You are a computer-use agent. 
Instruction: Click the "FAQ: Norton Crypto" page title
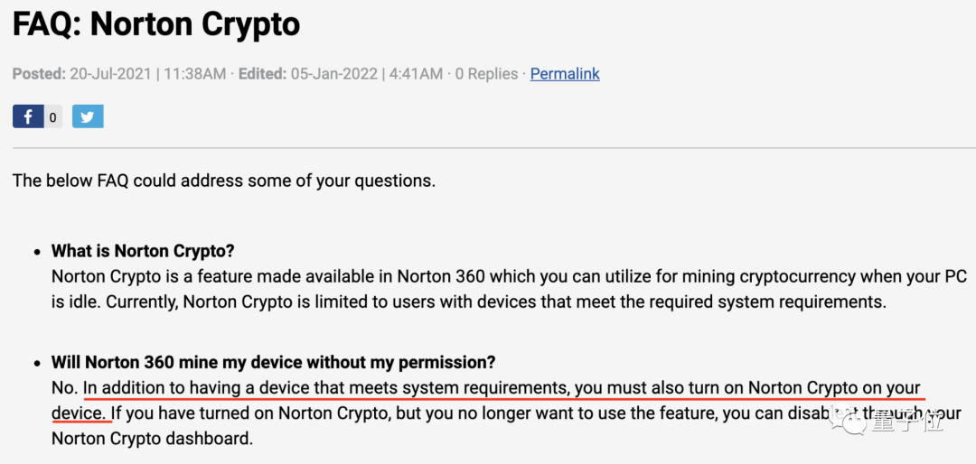click(x=156, y=24)
